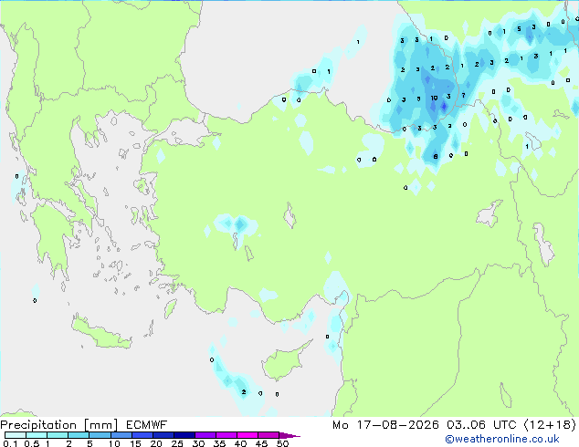Viewport: 579px width, 447px height.
Task: Select the 45–50 mm legend swatch
Action: [x=268, y=435]
